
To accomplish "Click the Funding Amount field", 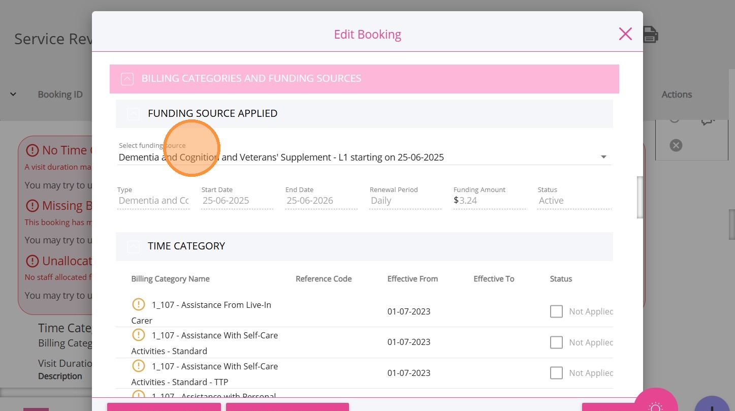I will pyautogui.click(x=489, y=201).
